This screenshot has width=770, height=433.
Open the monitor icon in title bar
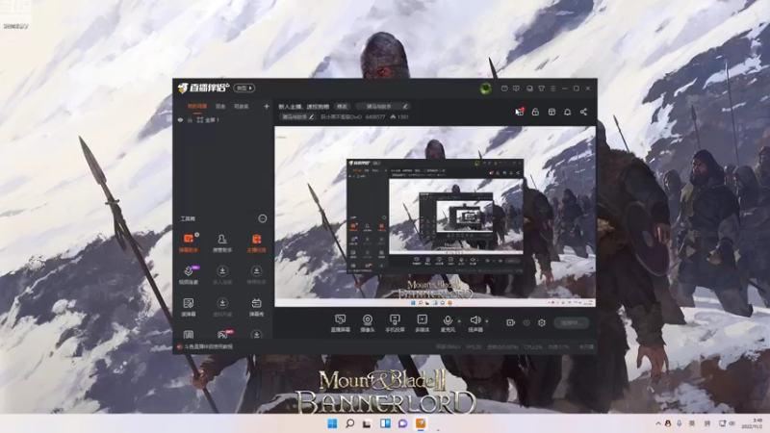tap(529, 89)
